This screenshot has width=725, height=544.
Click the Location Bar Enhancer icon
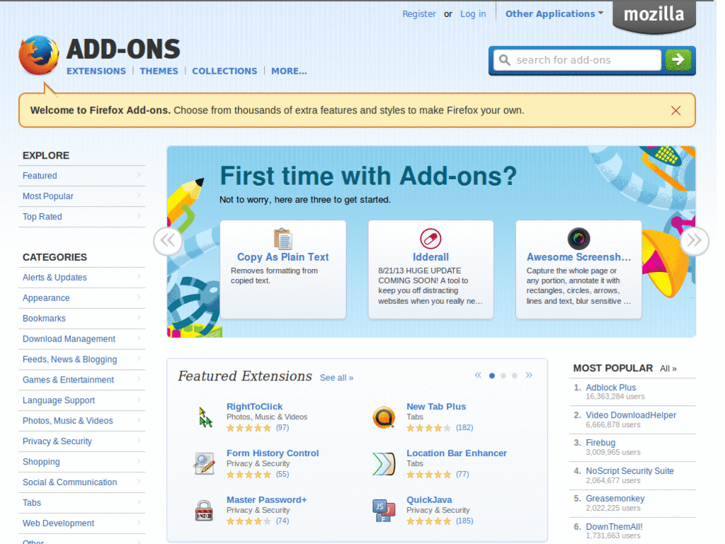click(384, 464)
